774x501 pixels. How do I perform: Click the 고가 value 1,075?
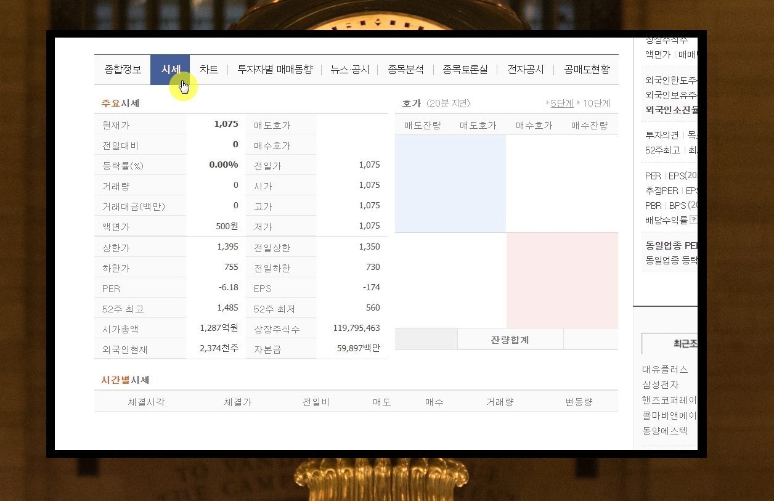pos(369,205)
